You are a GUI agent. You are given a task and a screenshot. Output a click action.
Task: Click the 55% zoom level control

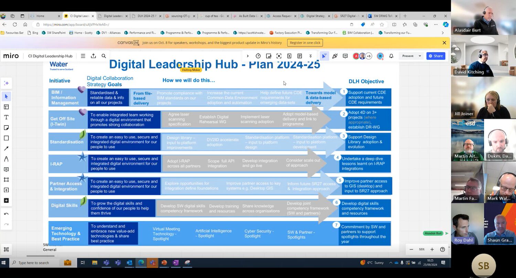point(422,249)
